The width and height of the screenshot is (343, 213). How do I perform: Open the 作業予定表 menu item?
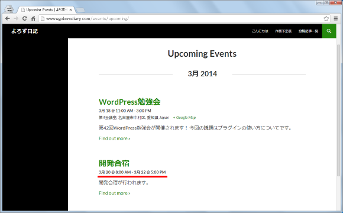[x=283, y=31]
